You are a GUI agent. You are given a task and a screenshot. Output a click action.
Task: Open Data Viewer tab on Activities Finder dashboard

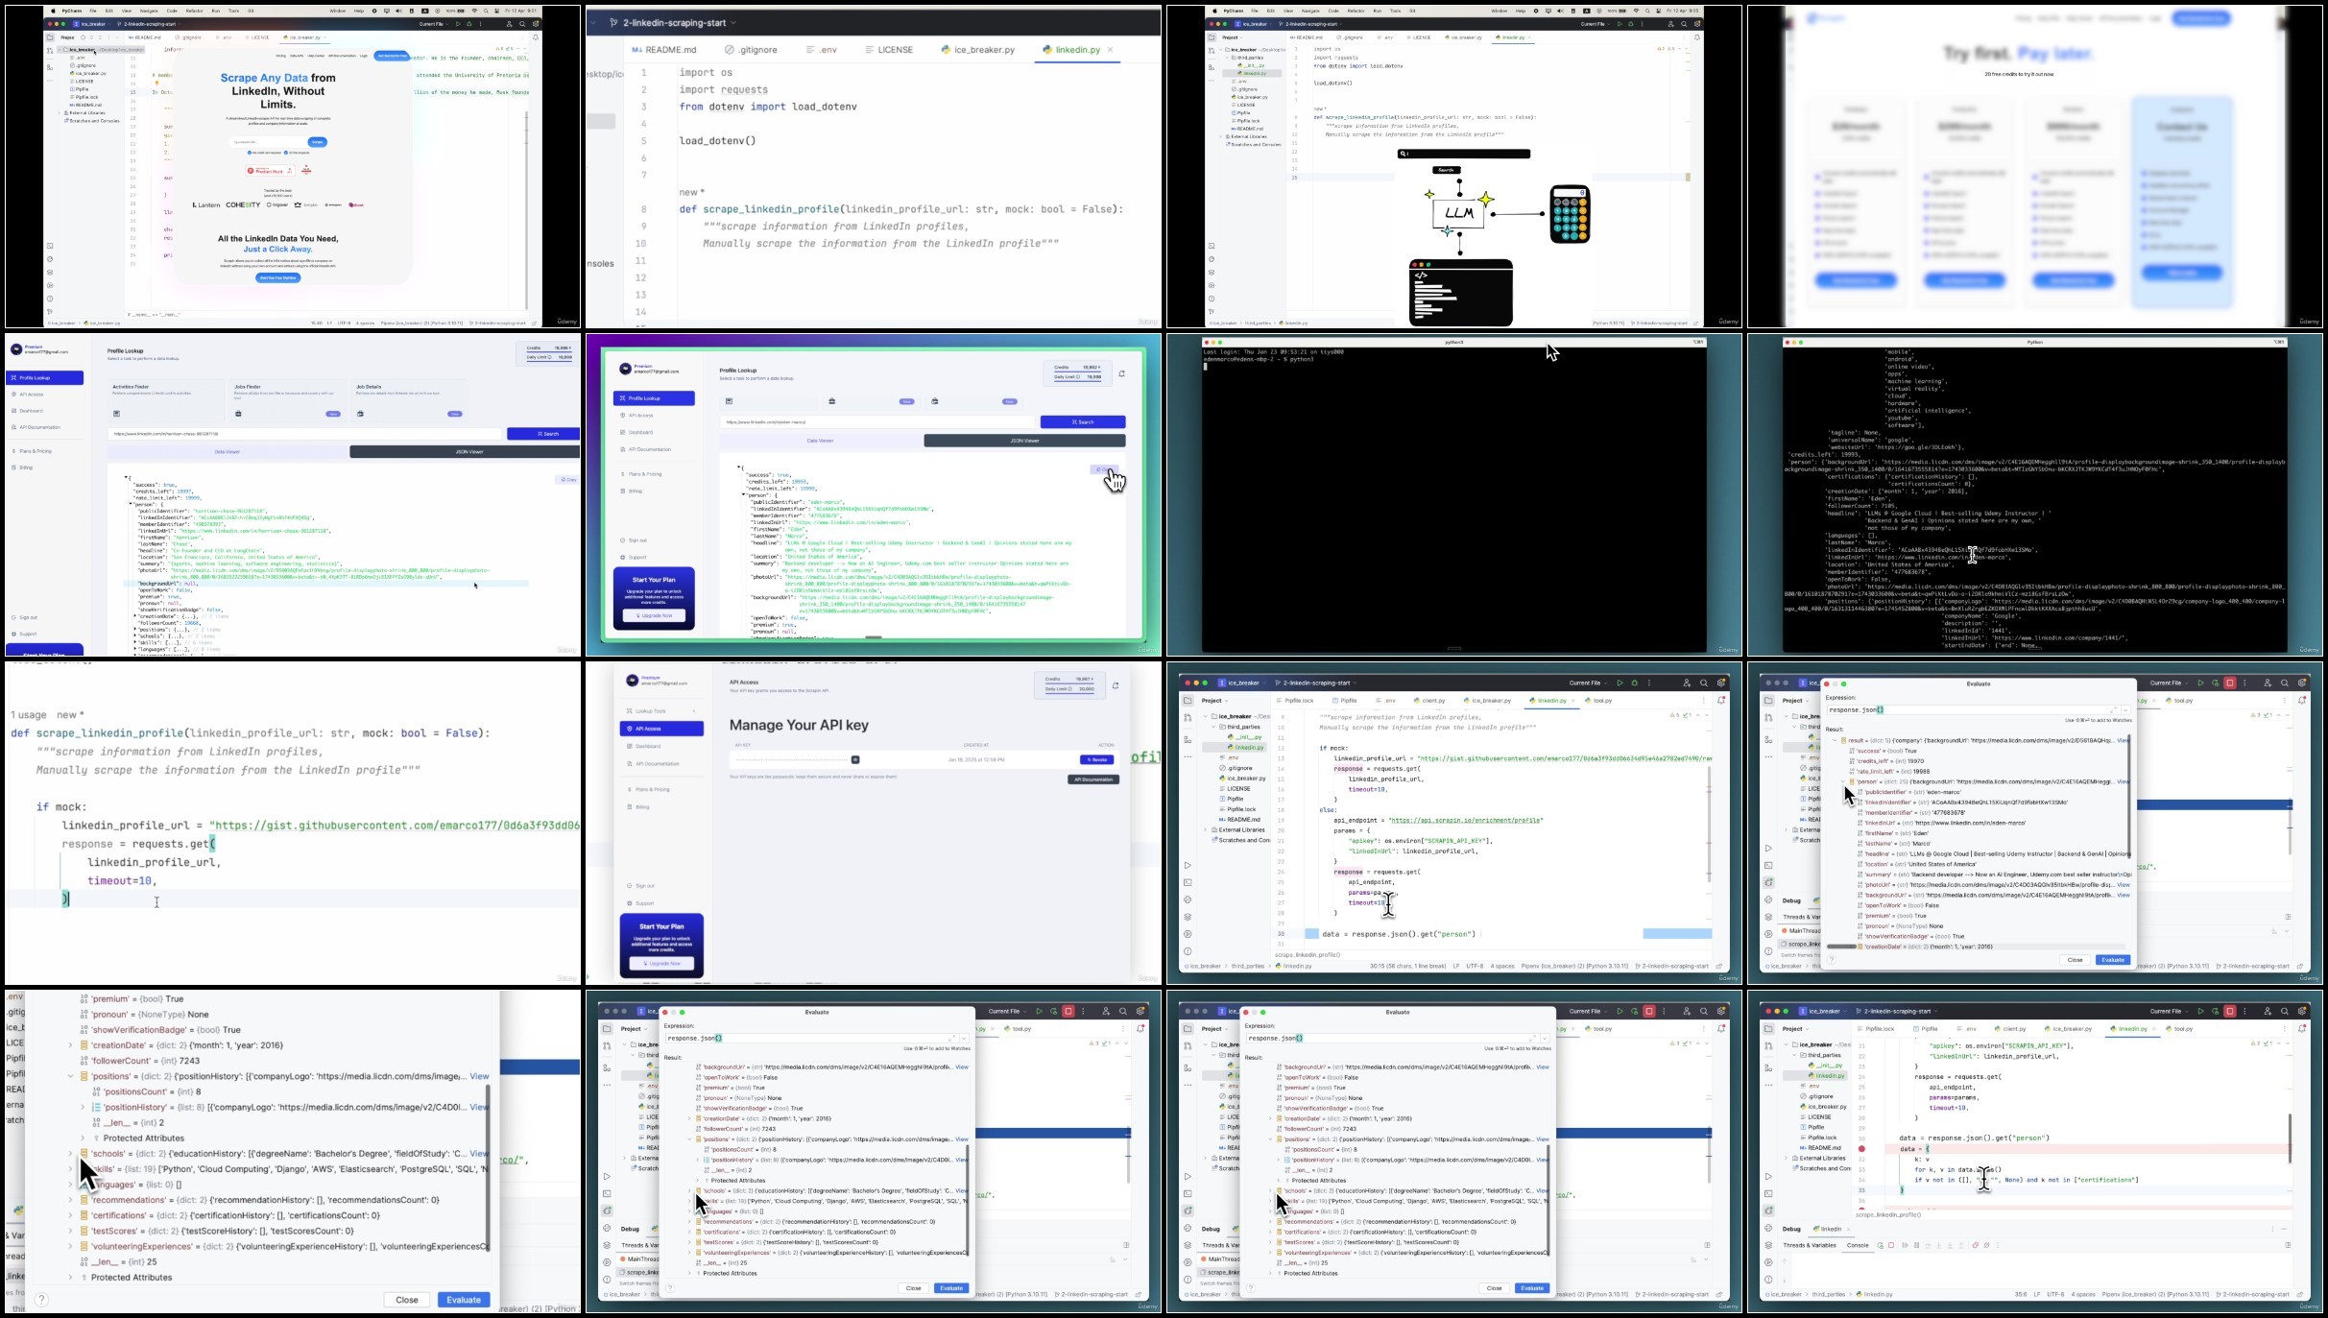click(227, 451)
